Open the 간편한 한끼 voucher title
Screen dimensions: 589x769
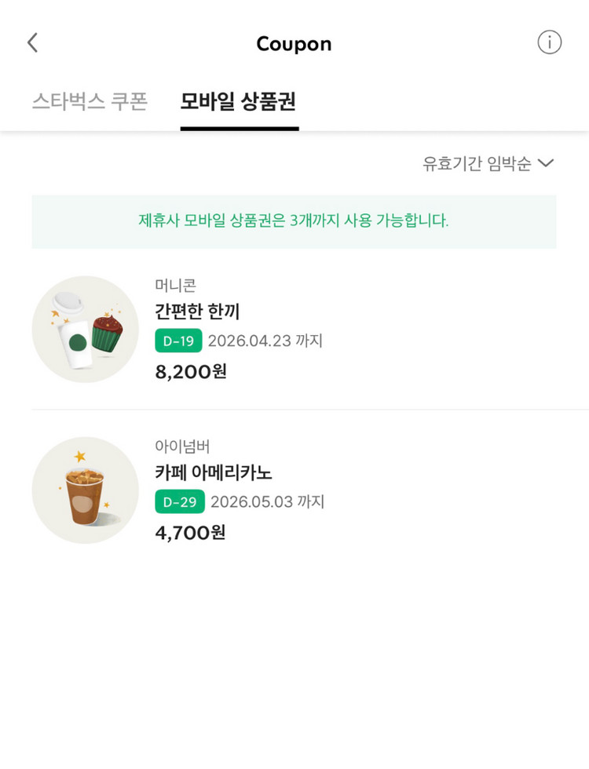[x=197, y=312]
